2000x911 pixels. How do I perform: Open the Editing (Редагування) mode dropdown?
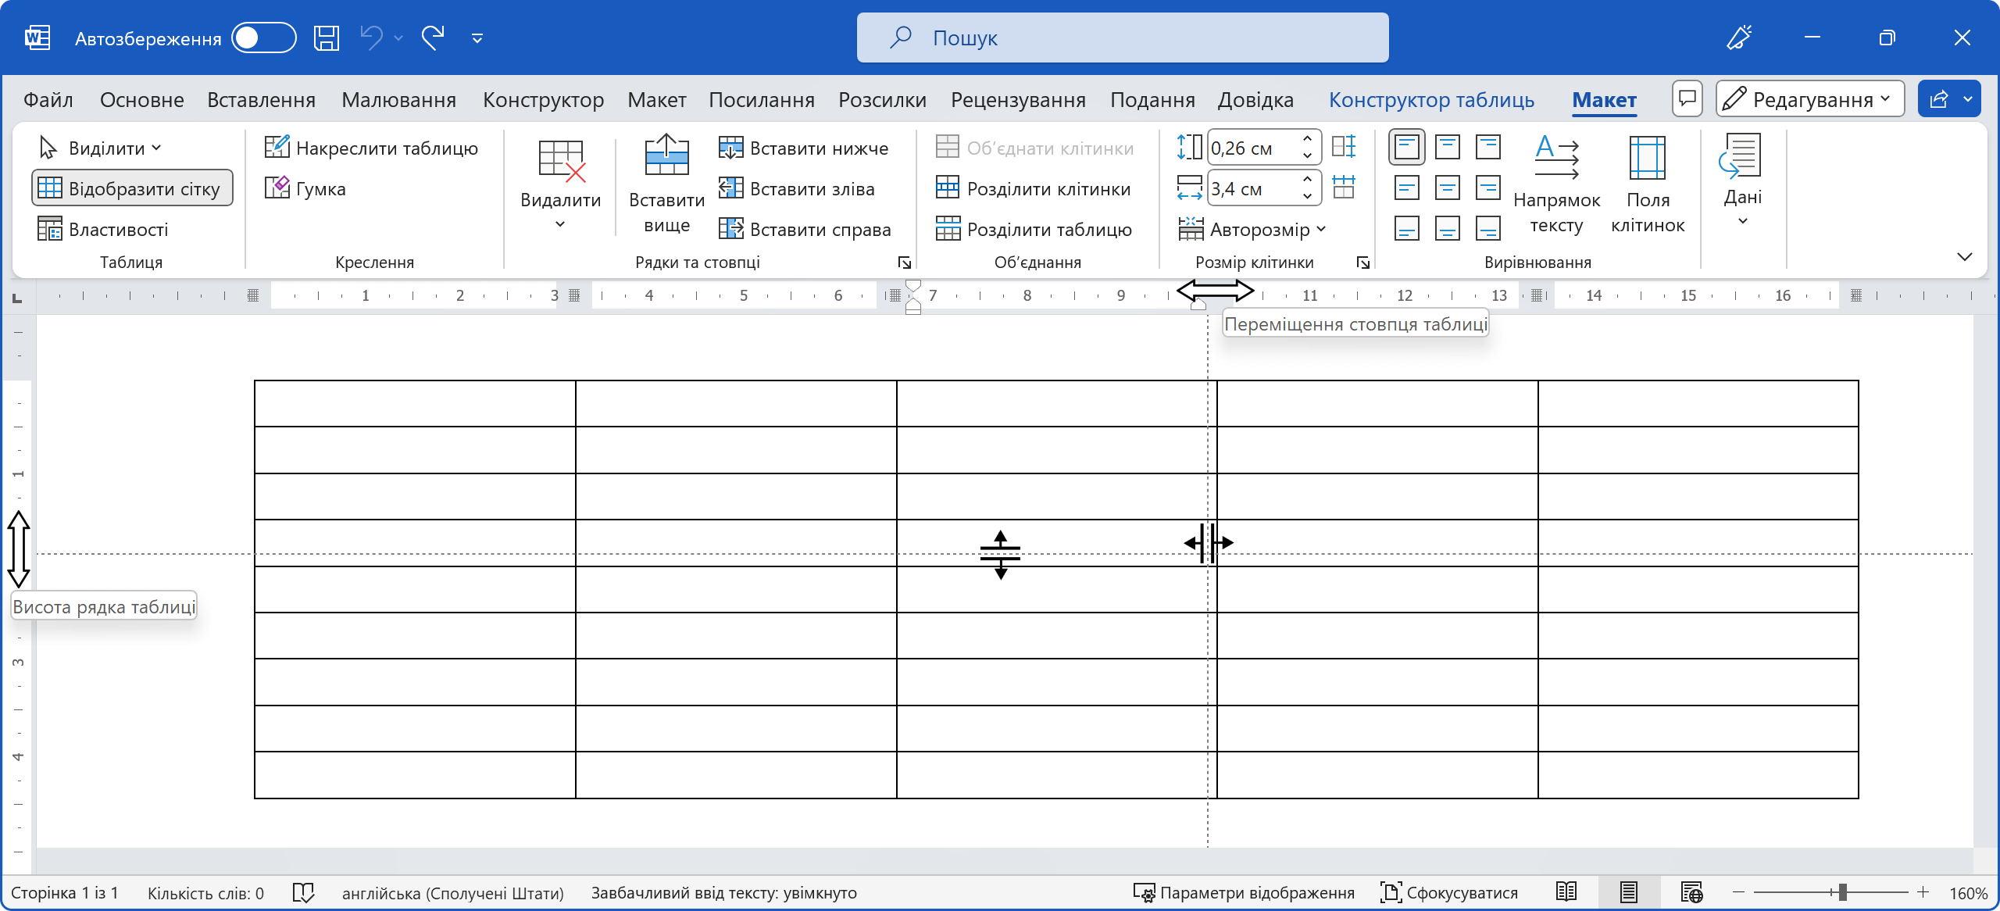coord(1809,99)
